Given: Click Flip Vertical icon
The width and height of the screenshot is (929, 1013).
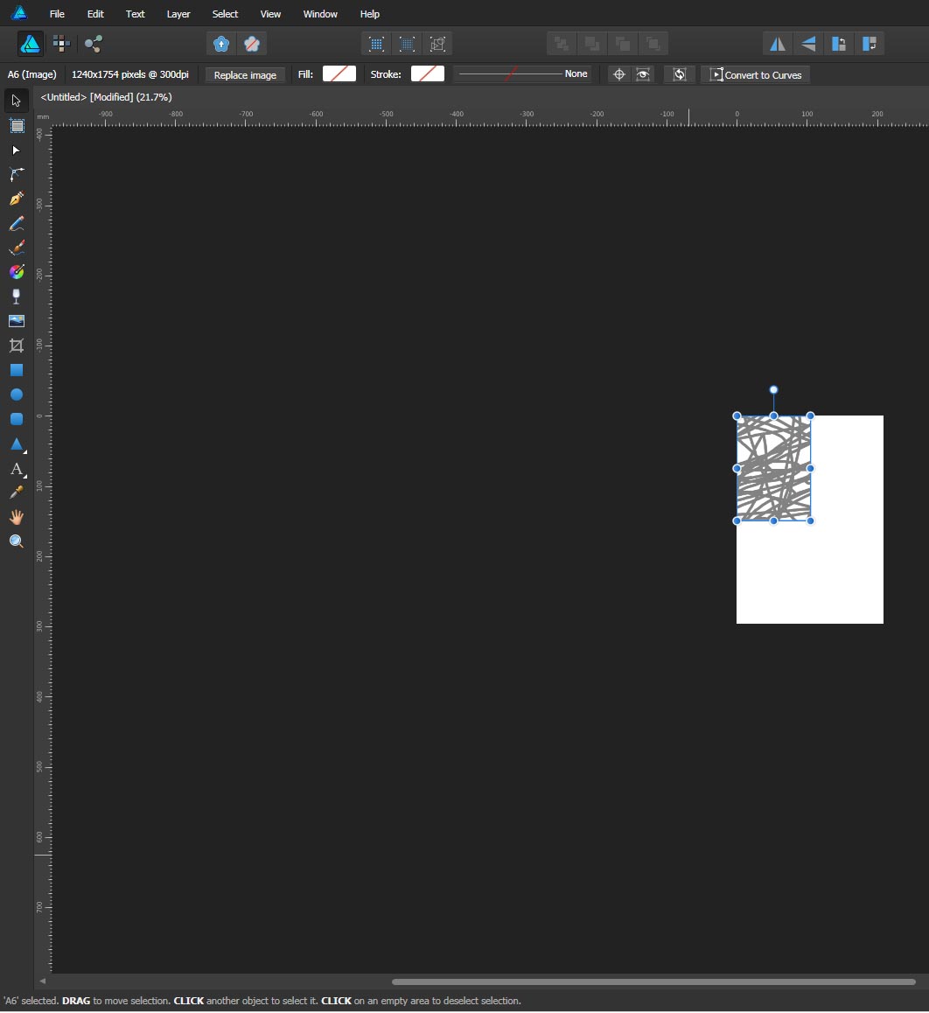Looking at the screenshot, I should 808,44.
